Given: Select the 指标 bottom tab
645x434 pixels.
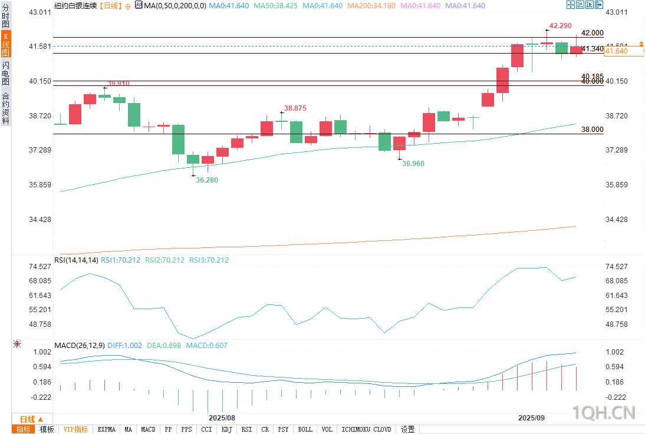Looking at the screenshot, I should pos(24,429).
